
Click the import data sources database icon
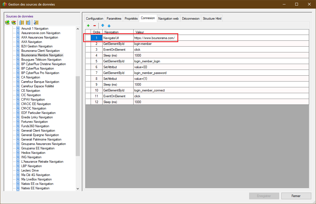pyautogui.click(x=22, y=23)
